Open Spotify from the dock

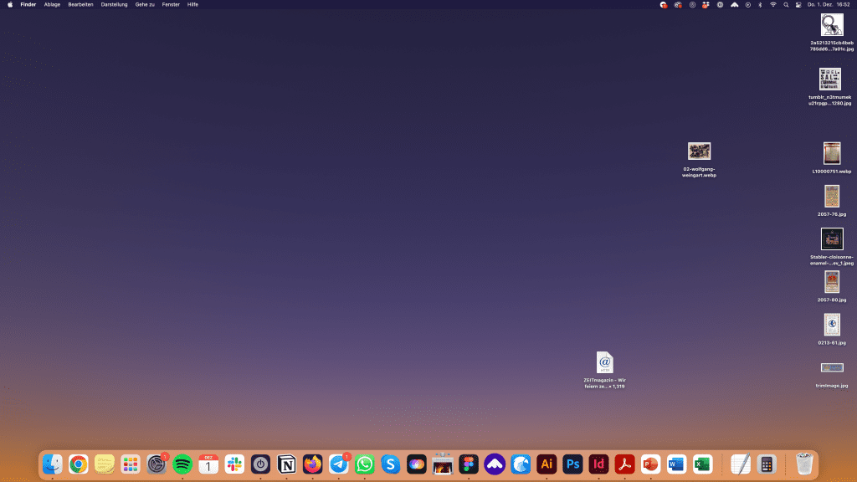pyautogui.click(x=182, y=464)
